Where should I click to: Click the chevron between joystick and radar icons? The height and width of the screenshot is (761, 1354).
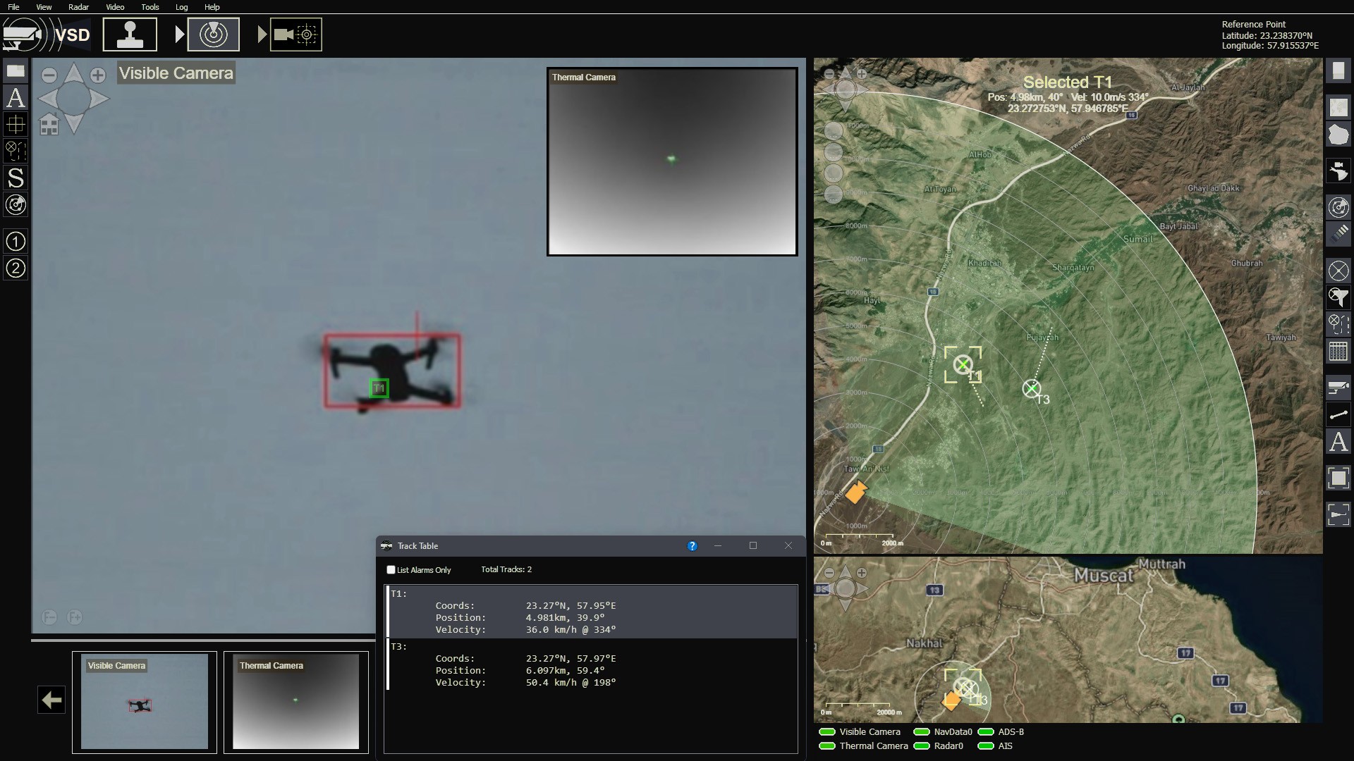pos(178,33)
